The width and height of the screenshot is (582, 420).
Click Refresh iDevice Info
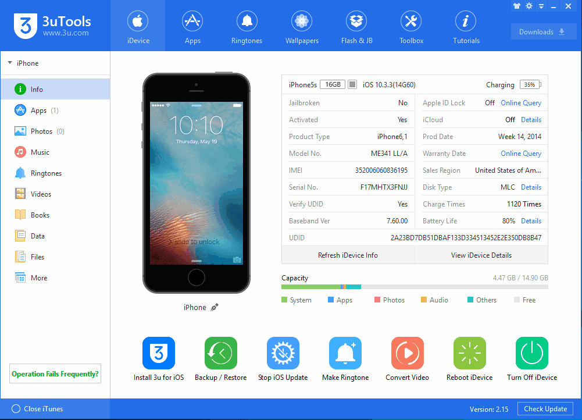point(348,255)
